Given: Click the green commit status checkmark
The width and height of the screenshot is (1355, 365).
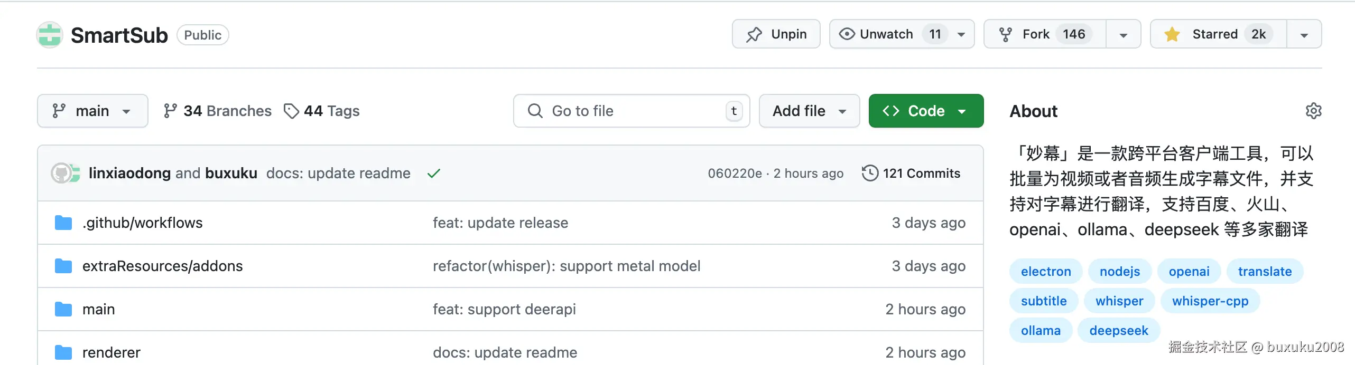Looking at the screenshot, I should pos(434,174).
